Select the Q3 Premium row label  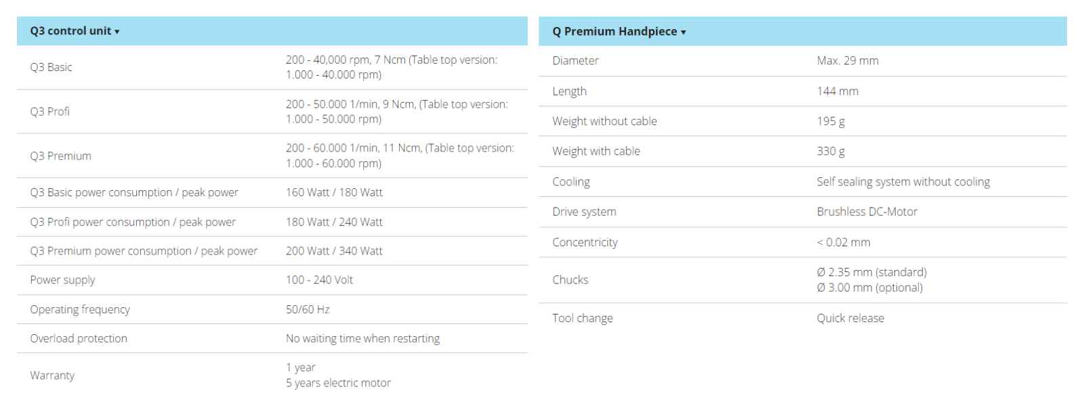click(x=60, y=156)
